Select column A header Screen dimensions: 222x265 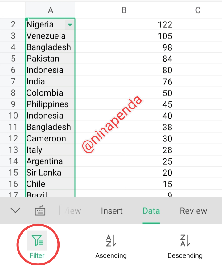click(x=50, y=10)
